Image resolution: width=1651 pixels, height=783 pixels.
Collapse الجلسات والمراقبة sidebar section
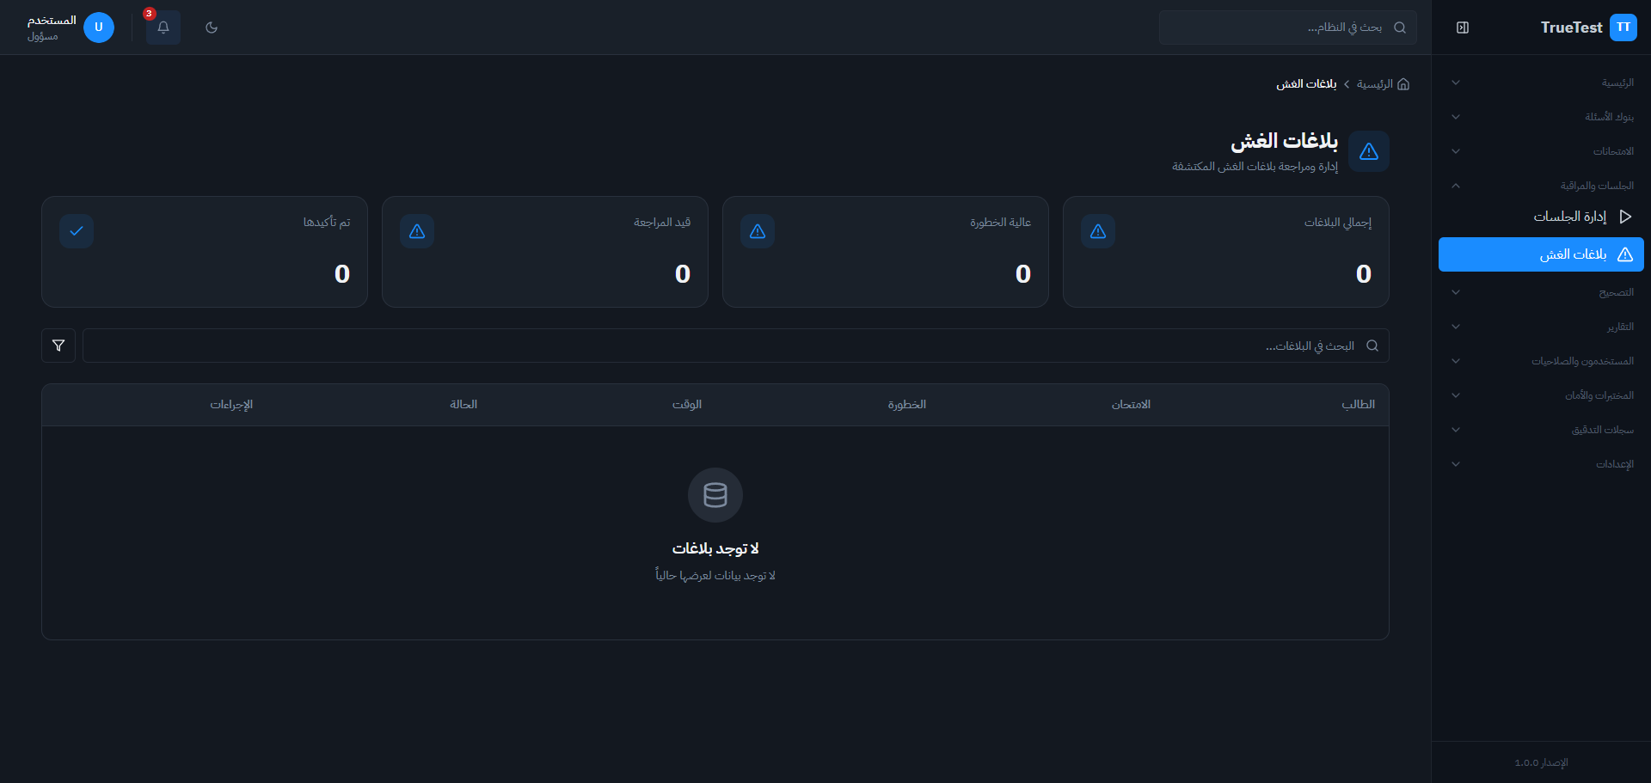tap(1541, 186)
